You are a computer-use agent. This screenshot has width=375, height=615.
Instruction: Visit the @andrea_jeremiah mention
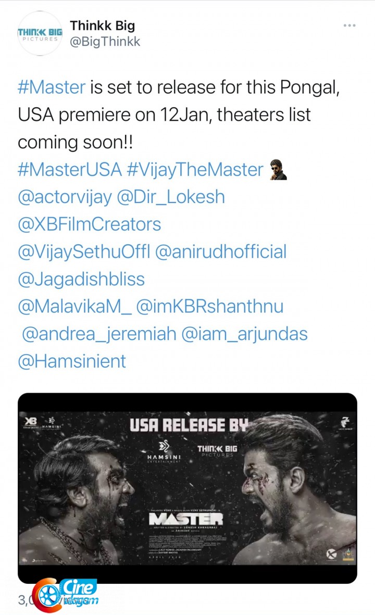(x=99, y=334)
